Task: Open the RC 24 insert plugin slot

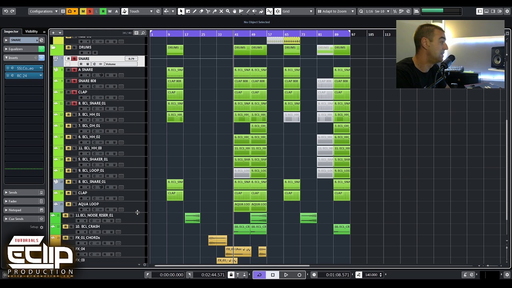Action: 25,76
